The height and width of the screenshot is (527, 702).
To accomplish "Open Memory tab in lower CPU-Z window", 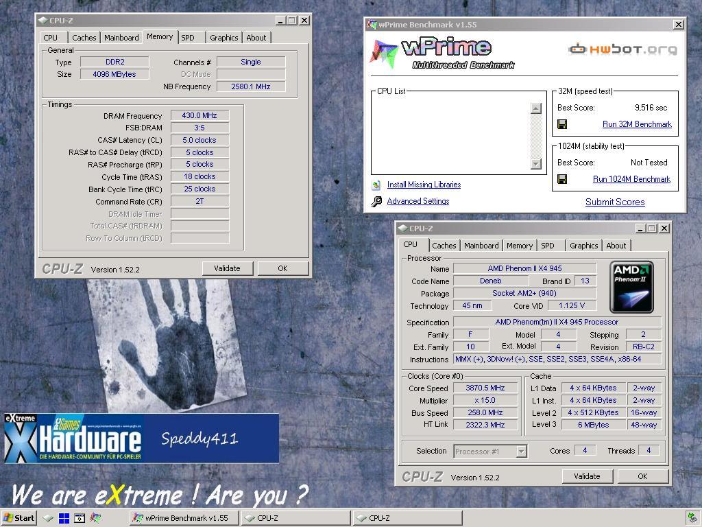I will 520,246.
